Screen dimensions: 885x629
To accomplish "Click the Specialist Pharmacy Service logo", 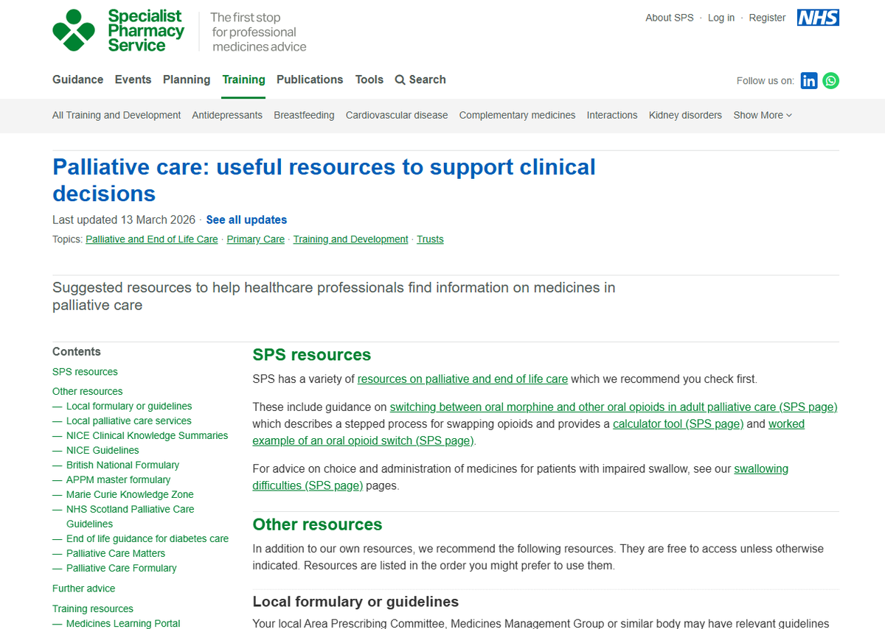I will 119,30.
